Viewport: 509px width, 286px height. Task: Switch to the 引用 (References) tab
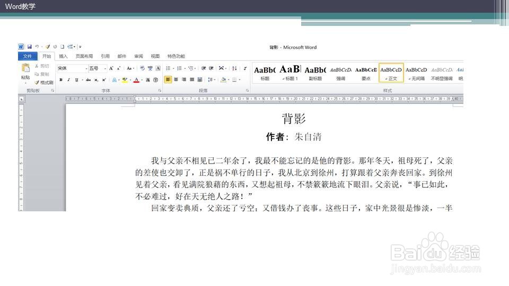105,56
